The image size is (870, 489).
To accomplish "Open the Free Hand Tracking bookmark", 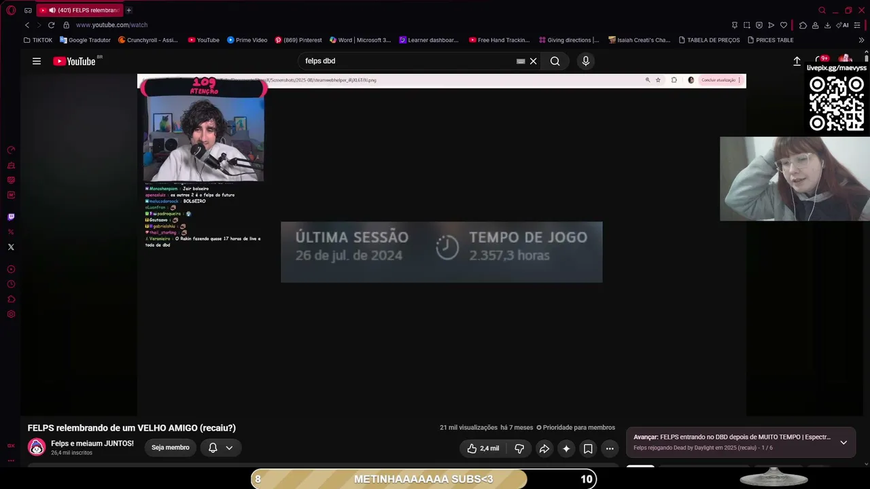I will click(x=499, y=40).
